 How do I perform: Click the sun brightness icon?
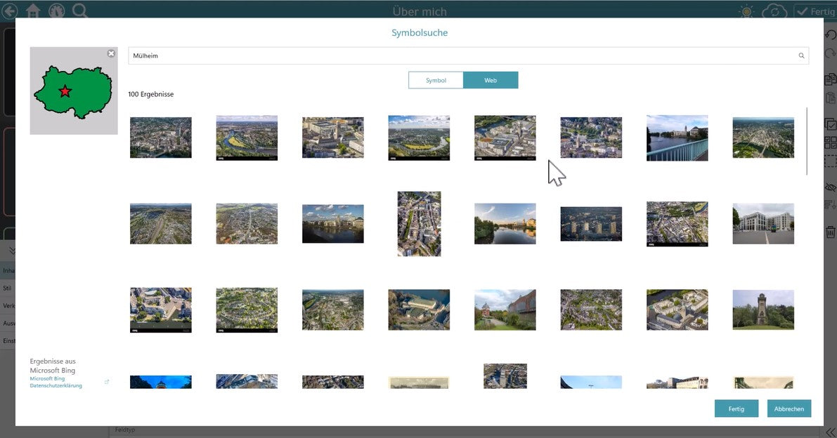tap(746, 11)
